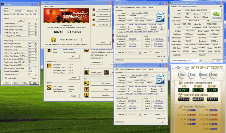Click the Edit Description icon

(94, 9)
